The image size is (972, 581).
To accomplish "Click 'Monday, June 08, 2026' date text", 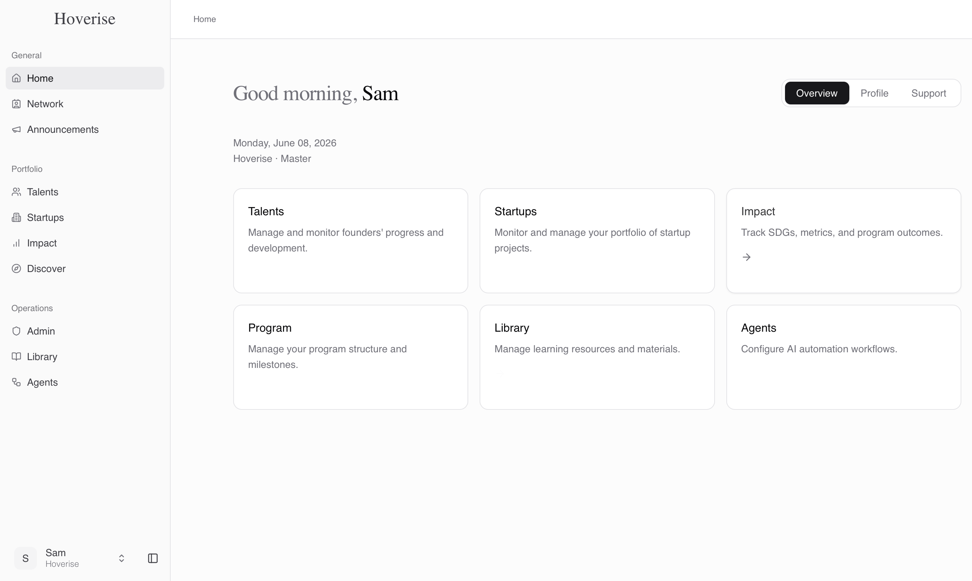I will click(284, 143).
